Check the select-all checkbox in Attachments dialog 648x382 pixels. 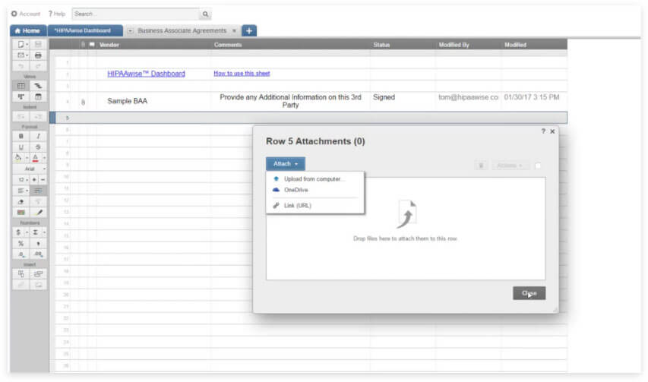(538, 166)
